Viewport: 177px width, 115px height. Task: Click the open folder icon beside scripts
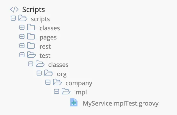tap(23, 18)
